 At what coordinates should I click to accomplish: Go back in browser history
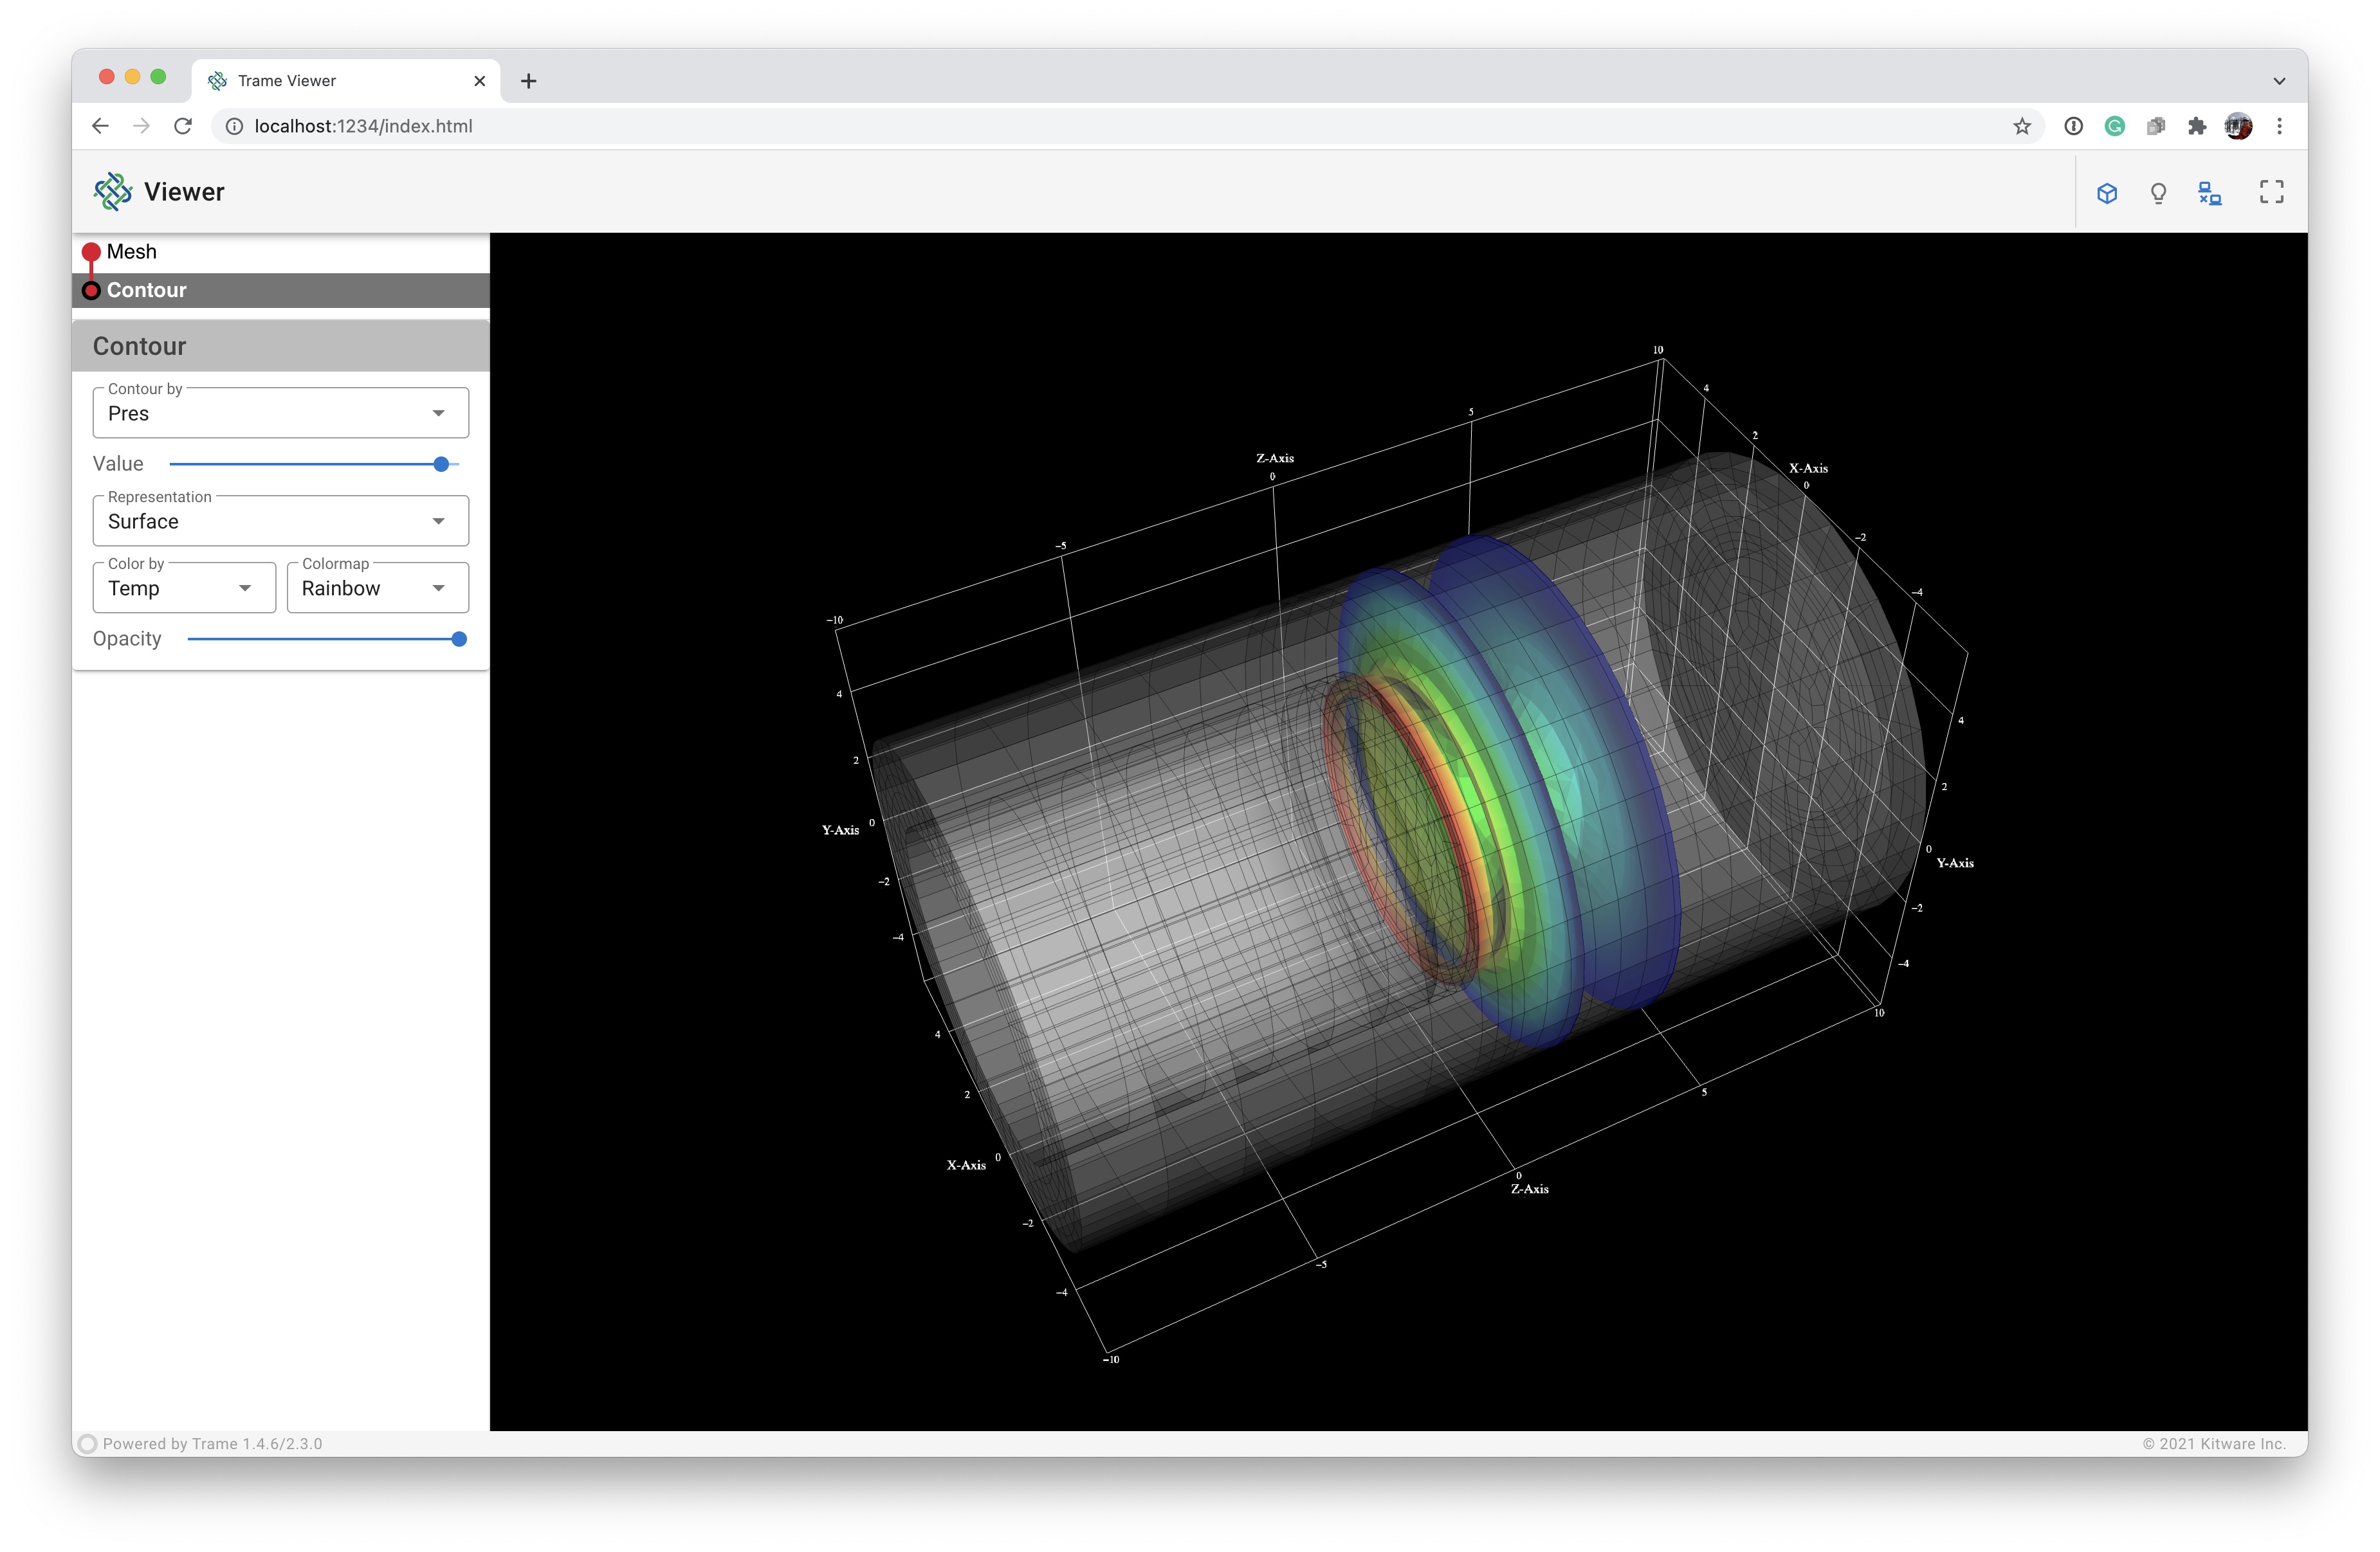click(x=100, y=126)
